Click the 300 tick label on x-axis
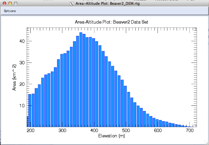The height and width of the screenshot is (145, 209). click(x=62, y=130)
